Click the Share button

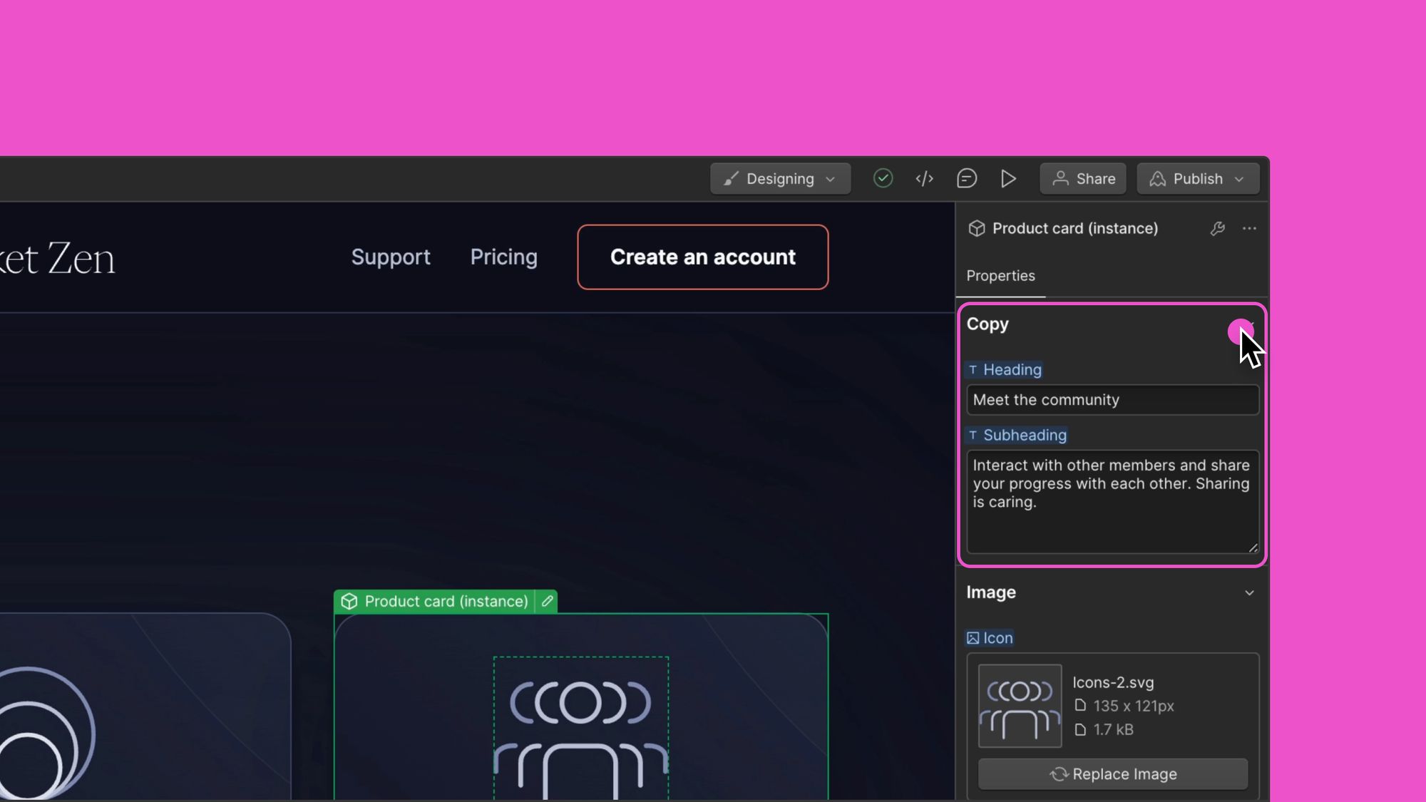coord(1082,178)
